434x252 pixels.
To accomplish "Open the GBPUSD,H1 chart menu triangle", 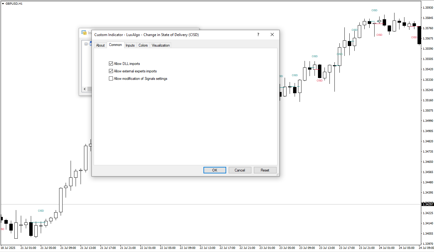I will 3,3.
